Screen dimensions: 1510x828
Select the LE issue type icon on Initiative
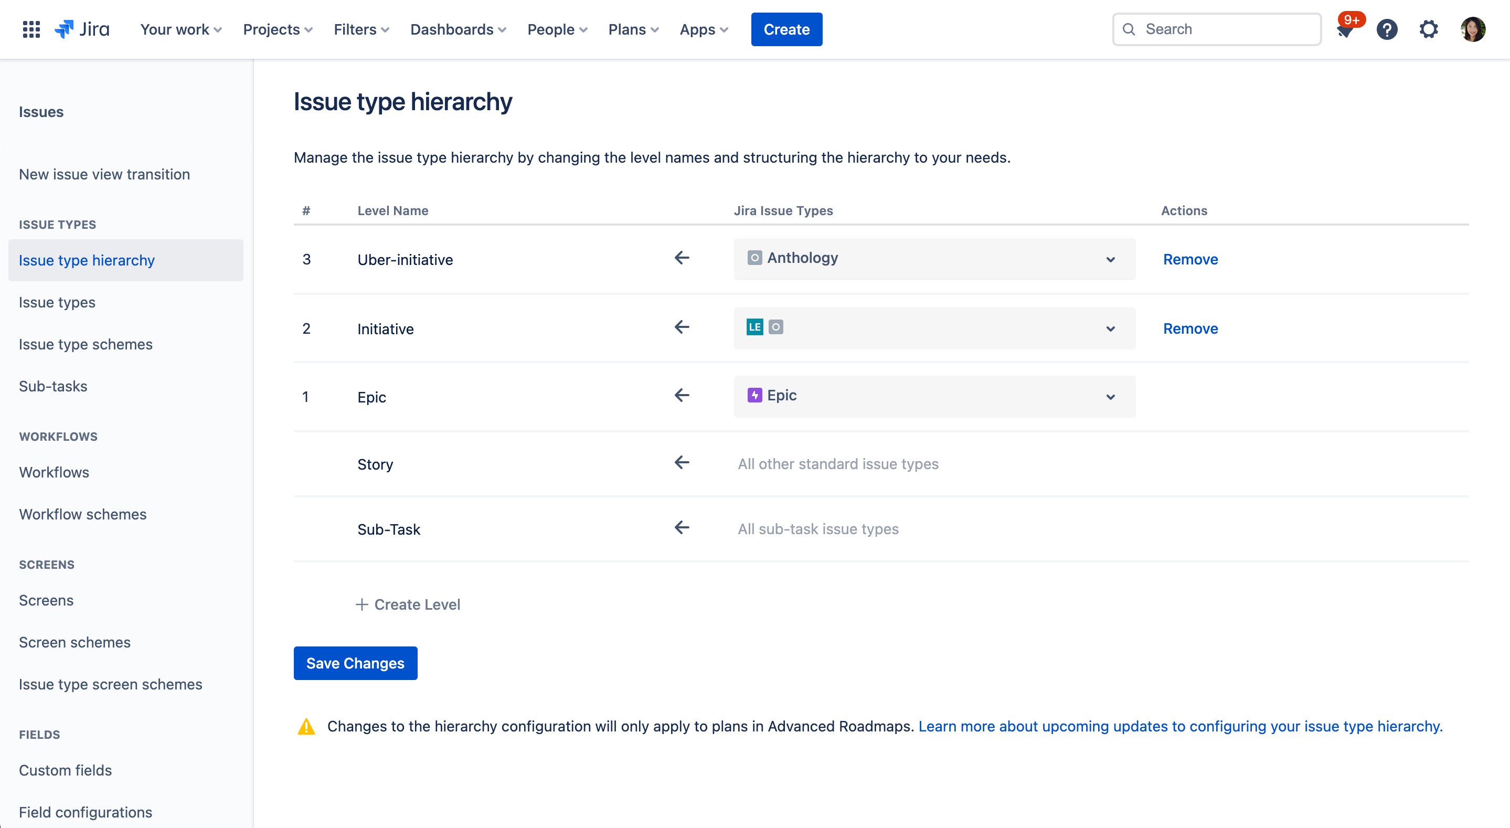(756, 326)
